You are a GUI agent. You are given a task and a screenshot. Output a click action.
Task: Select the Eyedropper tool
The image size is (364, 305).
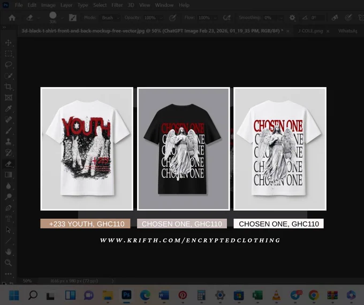[x=9, y=109]
